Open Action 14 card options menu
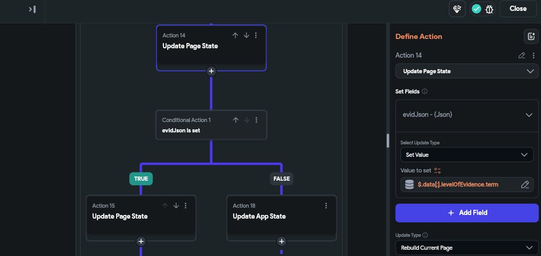The height and width of the screenshot is (256, 541). (x=256, y=35)
